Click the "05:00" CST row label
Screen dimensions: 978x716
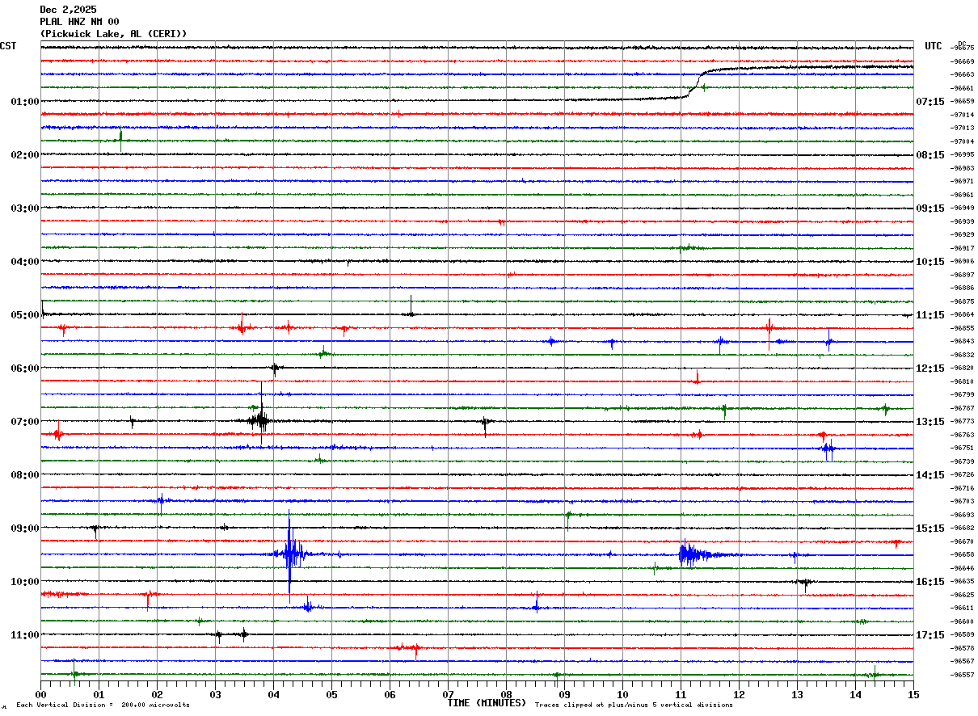pyautogui.click(x=25, y=315)
